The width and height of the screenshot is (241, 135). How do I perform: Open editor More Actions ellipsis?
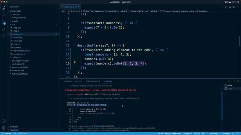(238, 7)
